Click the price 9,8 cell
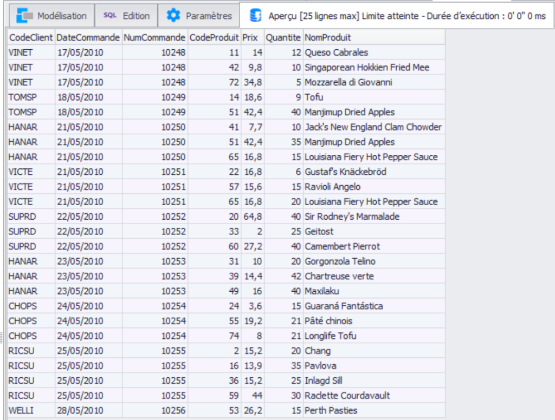 pyautogui.click(x=253, y=67)
